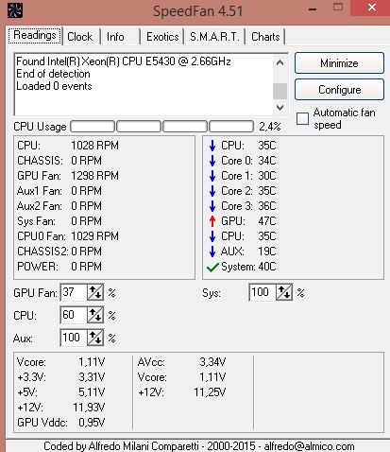Open the S.M.A.R.T. tab

[x=215, y=37]
